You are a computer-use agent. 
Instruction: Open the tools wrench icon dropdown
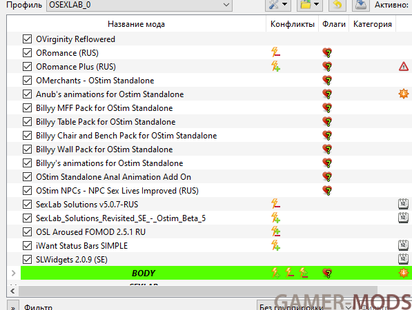pos(278,5)
